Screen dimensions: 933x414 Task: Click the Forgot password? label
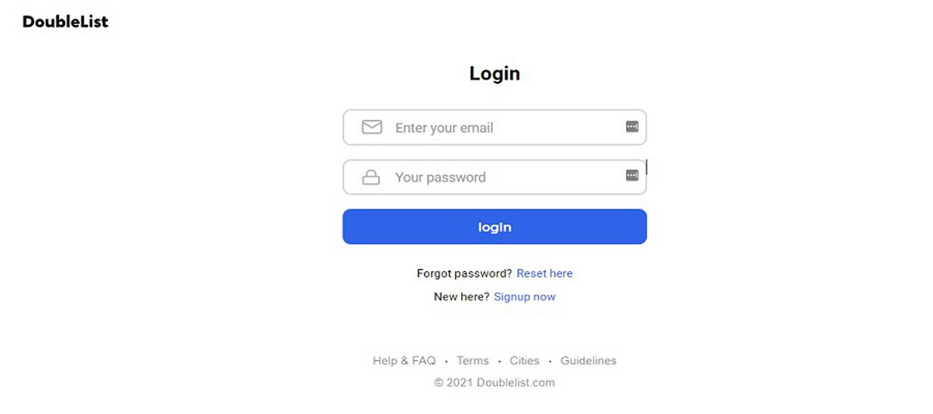pos(464,274)
